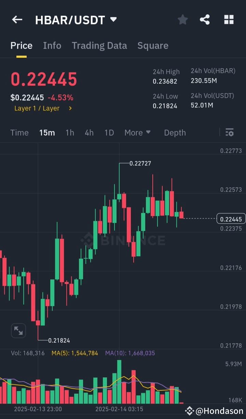This screenshot has height=419, width=246.
Task: Open the Depth view
Action: click(175, 133)
